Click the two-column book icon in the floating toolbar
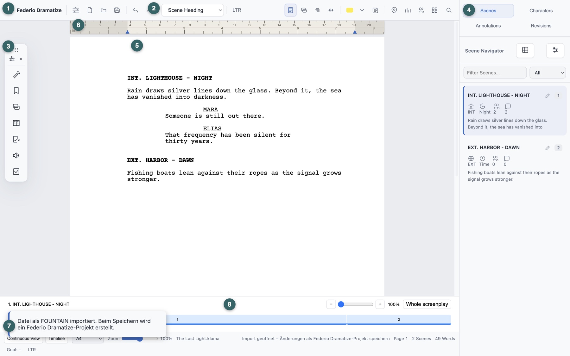 pos(16,123)
